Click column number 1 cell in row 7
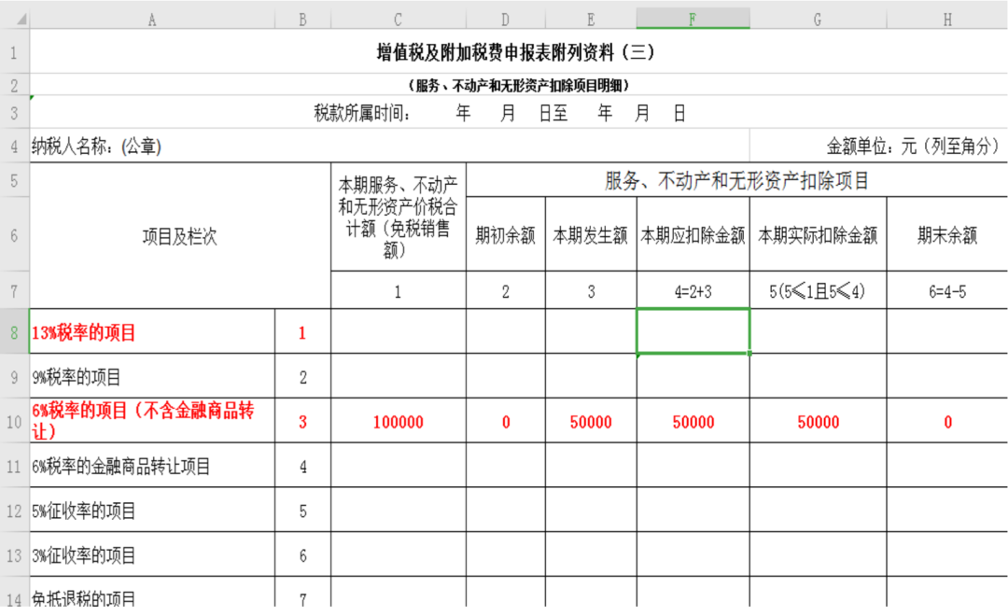The height and width of the screenshot is (616, 1008). [x=398, y=291]
